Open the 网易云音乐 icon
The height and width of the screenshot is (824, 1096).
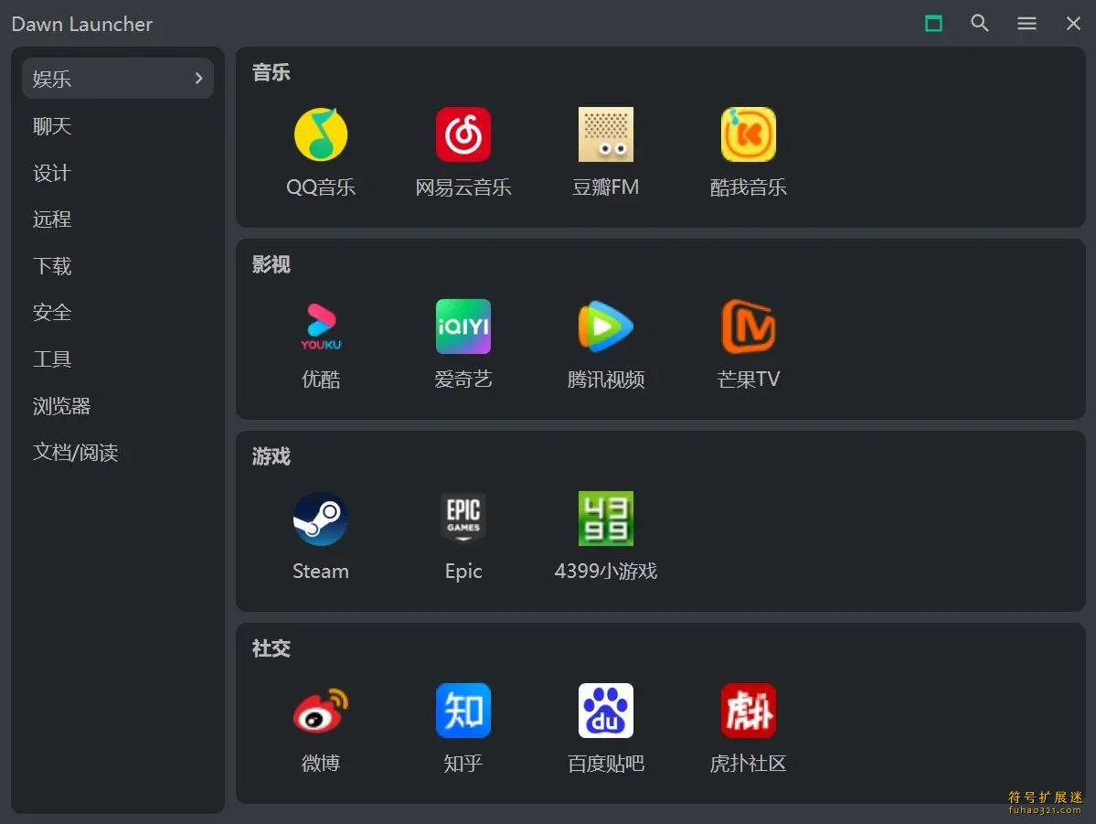[x=463, y=134]
